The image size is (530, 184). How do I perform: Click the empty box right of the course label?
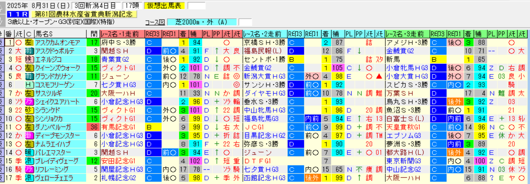pyautogui.click(x=245, y=22)
